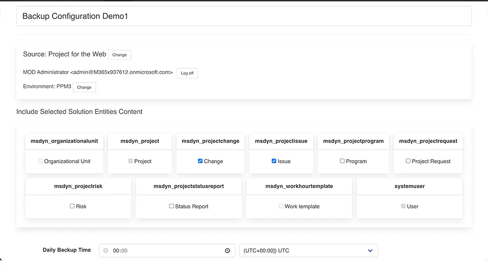Enable the Program checkbox

pos(342,161)
